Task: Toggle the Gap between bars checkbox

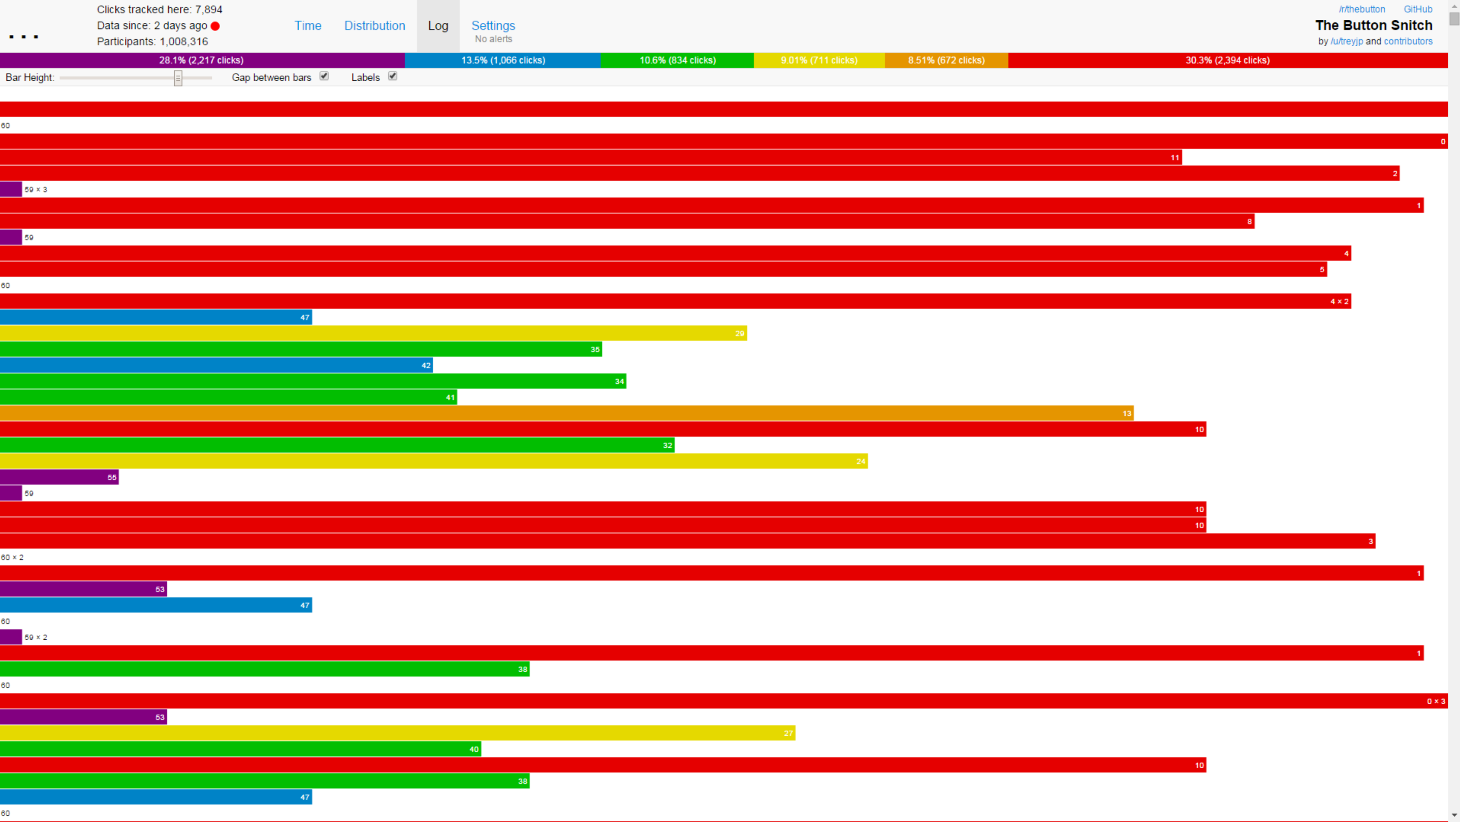Action: pos(324,76)
